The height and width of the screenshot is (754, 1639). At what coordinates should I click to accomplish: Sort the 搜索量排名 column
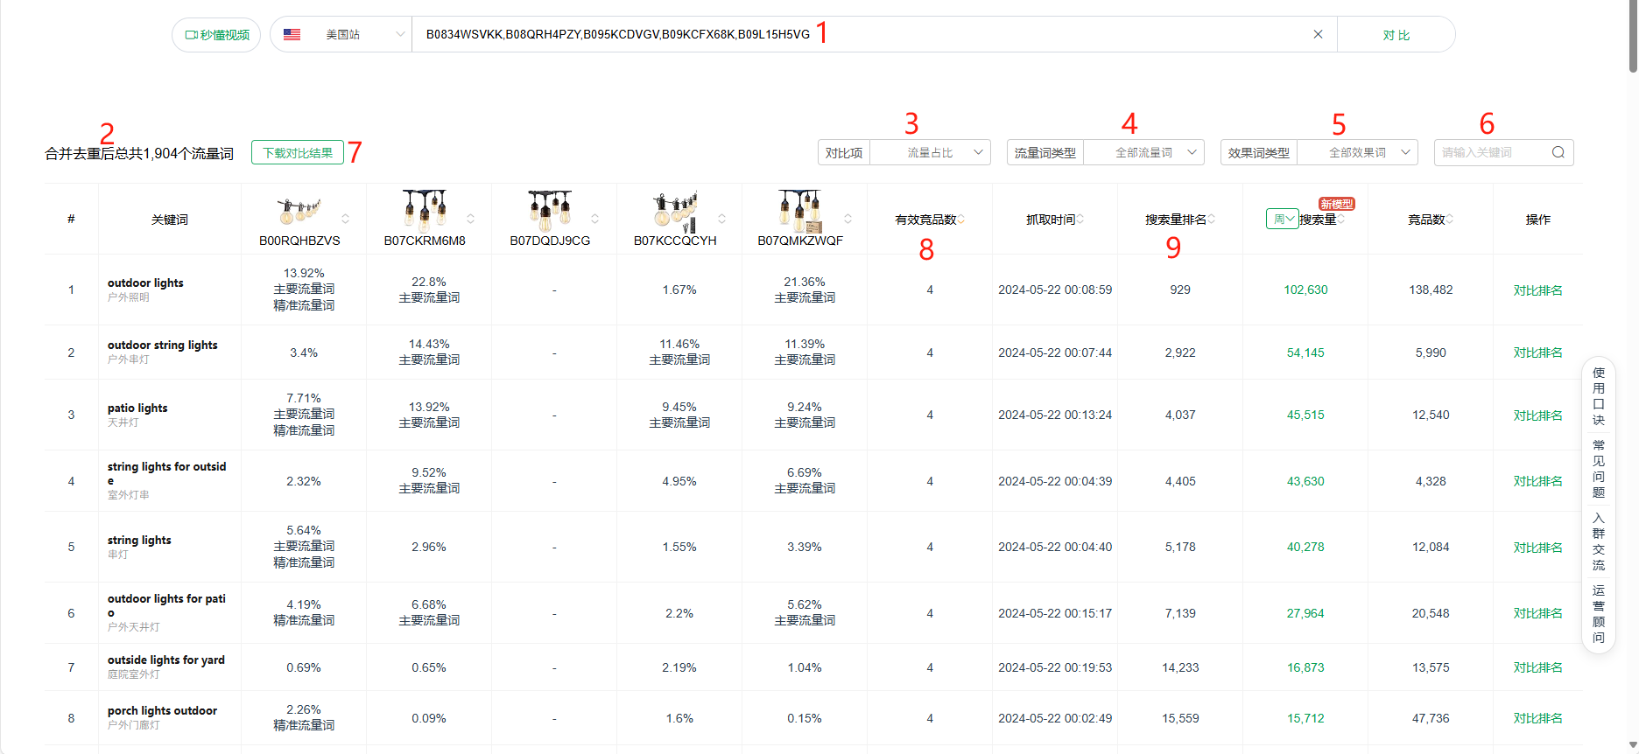pyautogui.click(x=1212, y=220)
